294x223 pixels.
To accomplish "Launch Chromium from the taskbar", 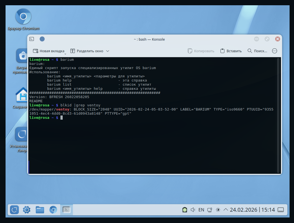I will (53, 210).
